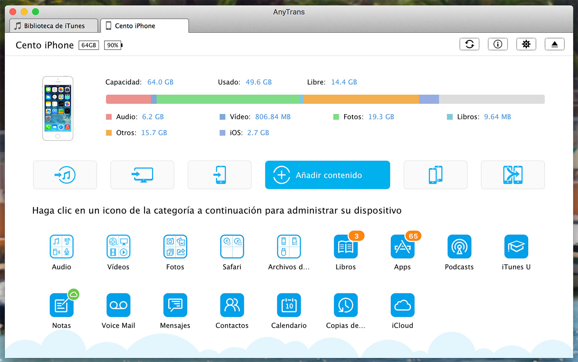Click the Fotos green legend swatch
Image resolution: width=578 pixels, height=362 pixels.
pyautogui.click(x=336, y=117)
